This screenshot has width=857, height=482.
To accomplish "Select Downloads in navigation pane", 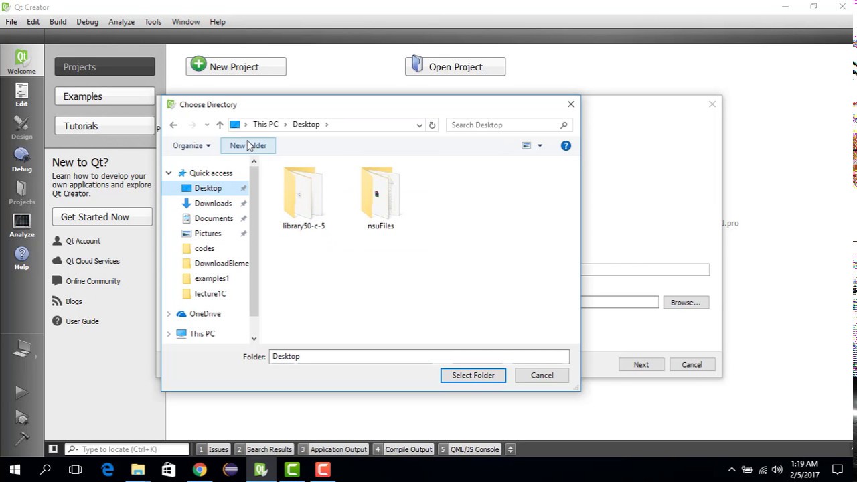I will 213,204.
